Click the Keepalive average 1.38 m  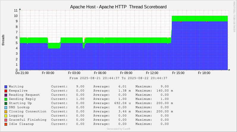pyautogui.click(x=125, y=91)
